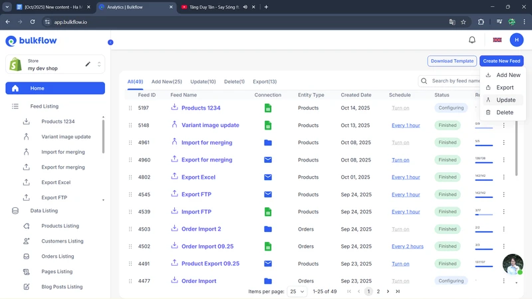Click the search by feed name field
This screenshot has width=532, height=299.
pos(455,81)
